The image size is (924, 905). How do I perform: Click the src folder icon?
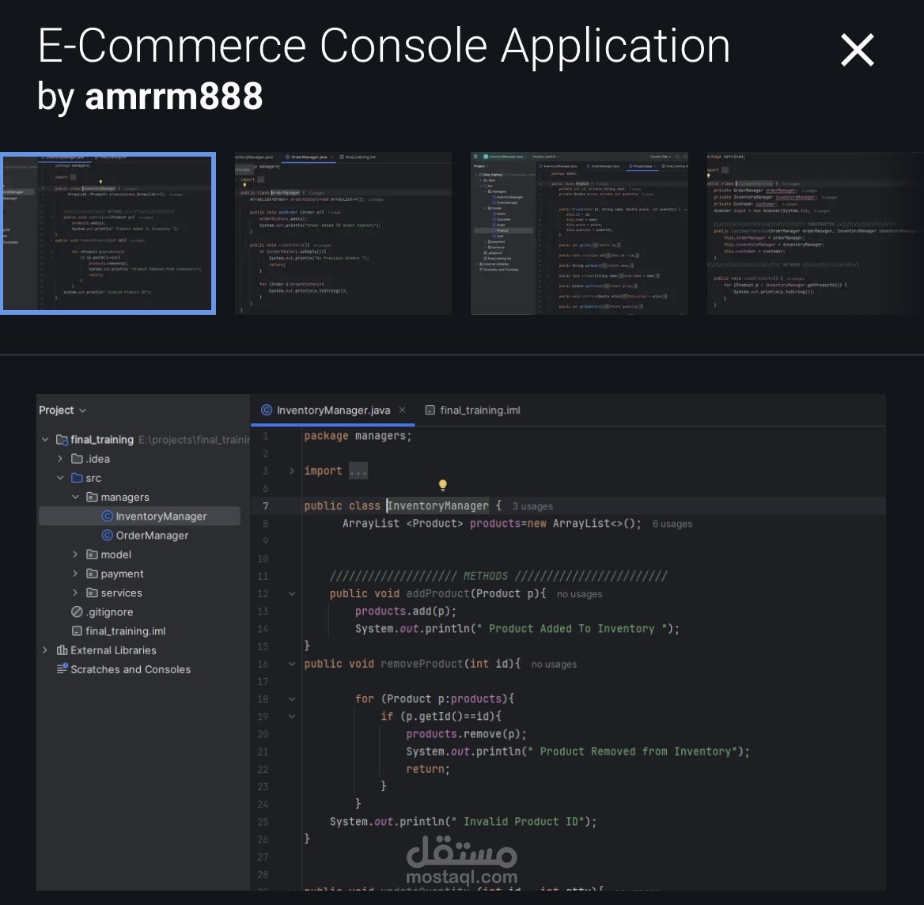point(77,478)
